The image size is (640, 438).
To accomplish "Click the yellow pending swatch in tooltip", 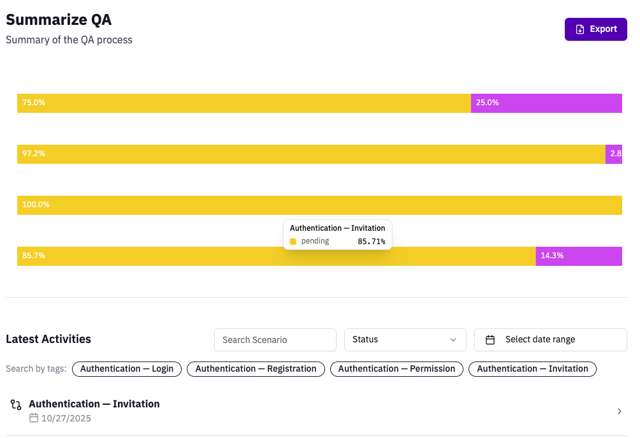I will coord(293,242).
